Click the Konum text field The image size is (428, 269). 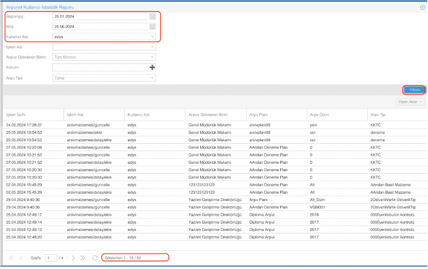101,67
